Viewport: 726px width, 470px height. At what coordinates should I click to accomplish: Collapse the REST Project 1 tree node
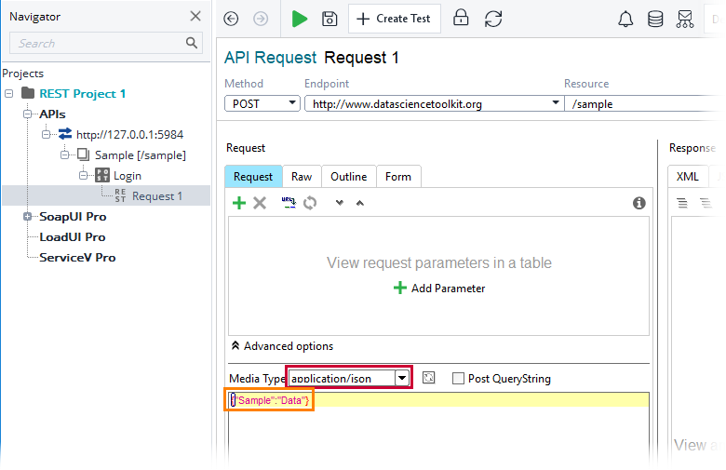pos(8,94)
